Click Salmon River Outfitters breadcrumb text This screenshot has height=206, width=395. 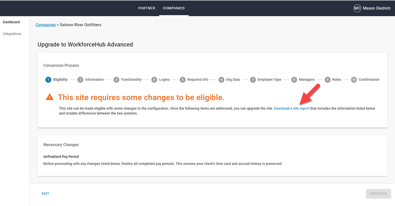(81, 25)
